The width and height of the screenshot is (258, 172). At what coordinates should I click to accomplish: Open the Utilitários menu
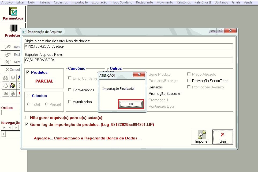pyautogui.click(x=221, y=2)
